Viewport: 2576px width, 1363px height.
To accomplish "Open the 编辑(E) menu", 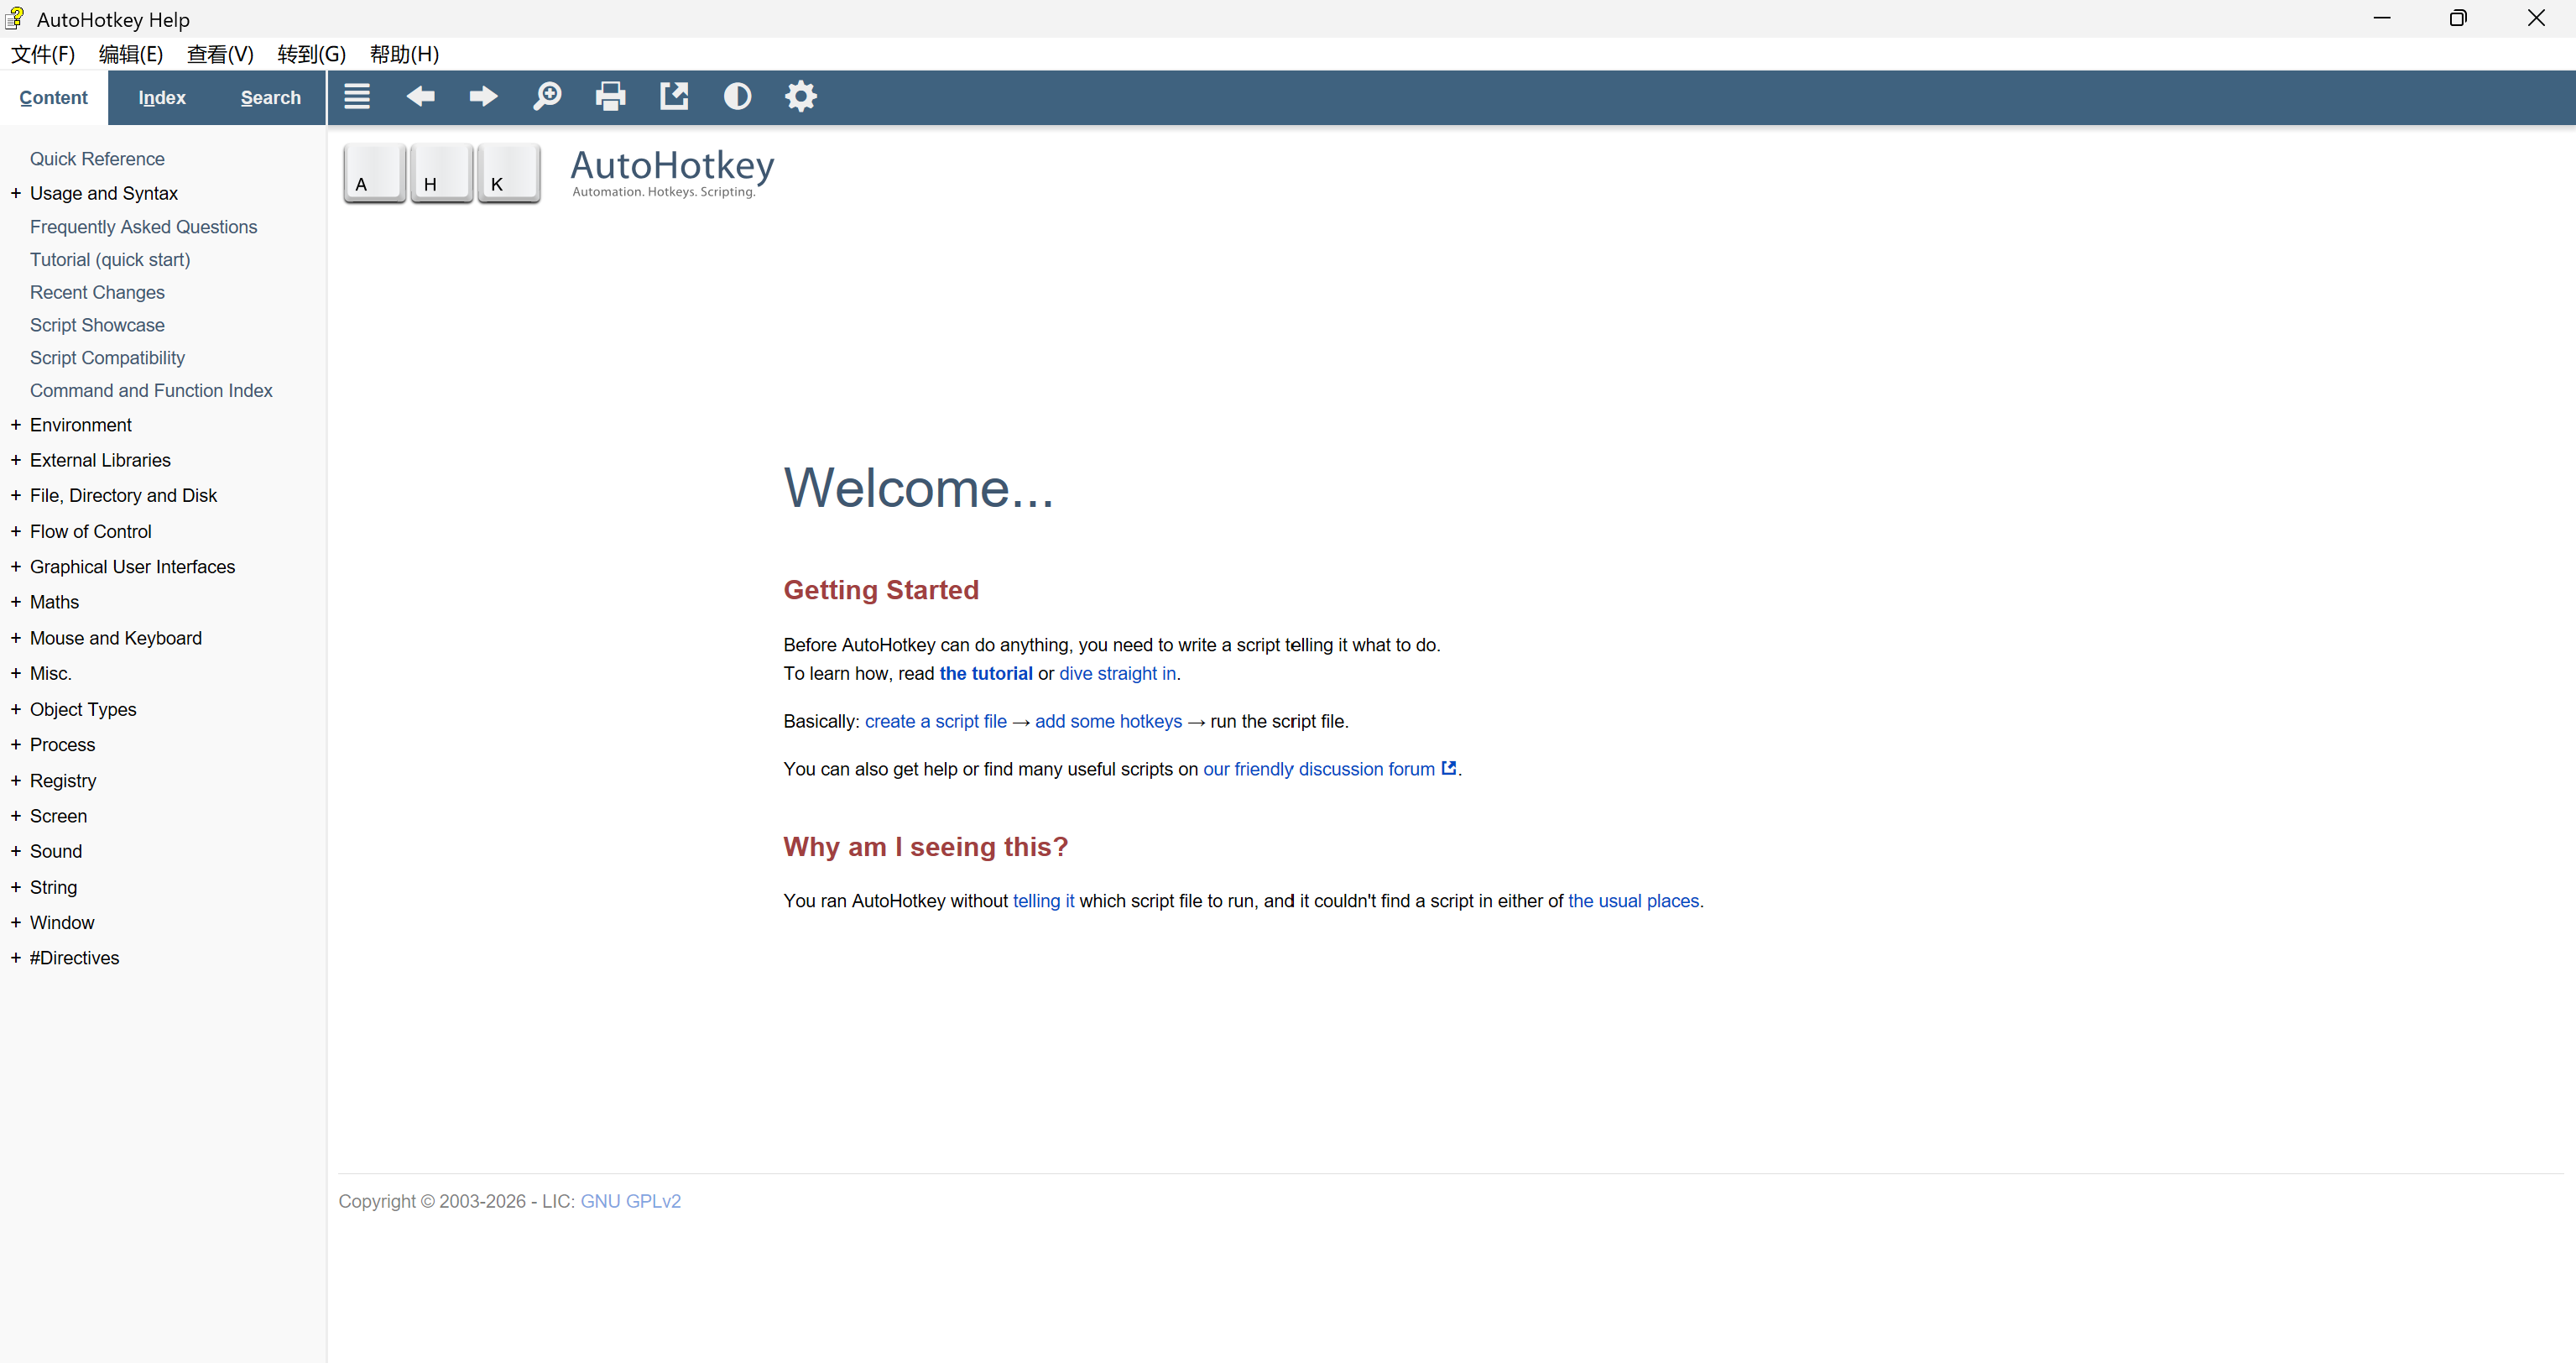I will (x=131, y=54).
